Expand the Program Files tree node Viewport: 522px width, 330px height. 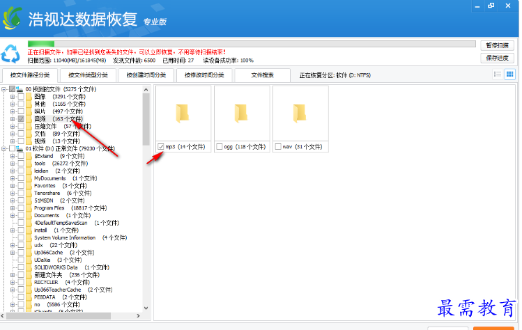click(13, 208)
